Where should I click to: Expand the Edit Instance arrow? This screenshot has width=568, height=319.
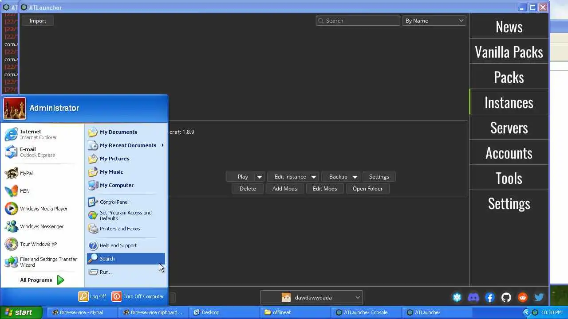coord(314,177)
